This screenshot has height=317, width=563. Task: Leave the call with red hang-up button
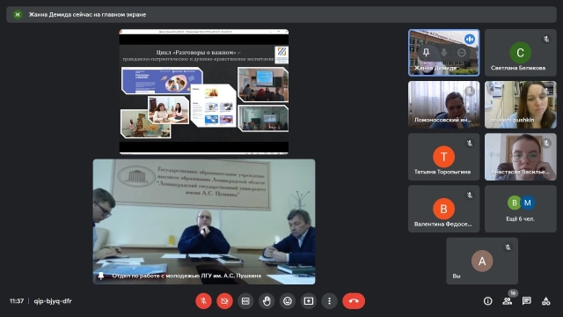tap(354, 301)
